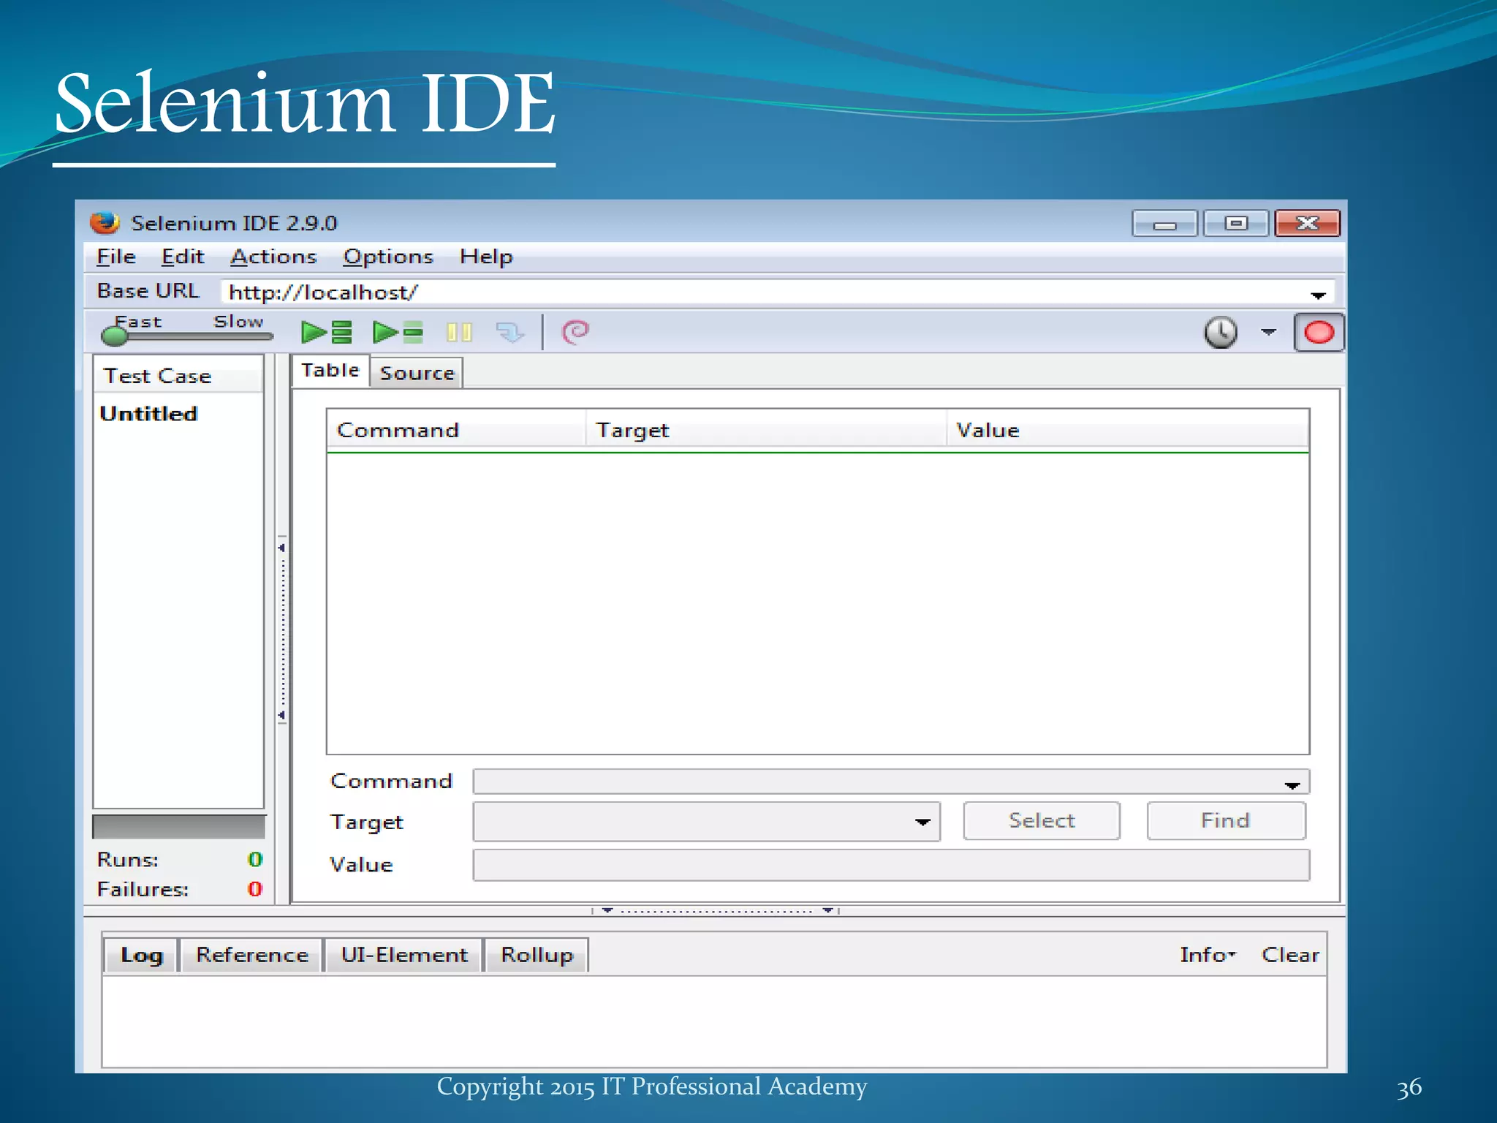
Task: Open the Actions menu
Action: tap(273, 257)
